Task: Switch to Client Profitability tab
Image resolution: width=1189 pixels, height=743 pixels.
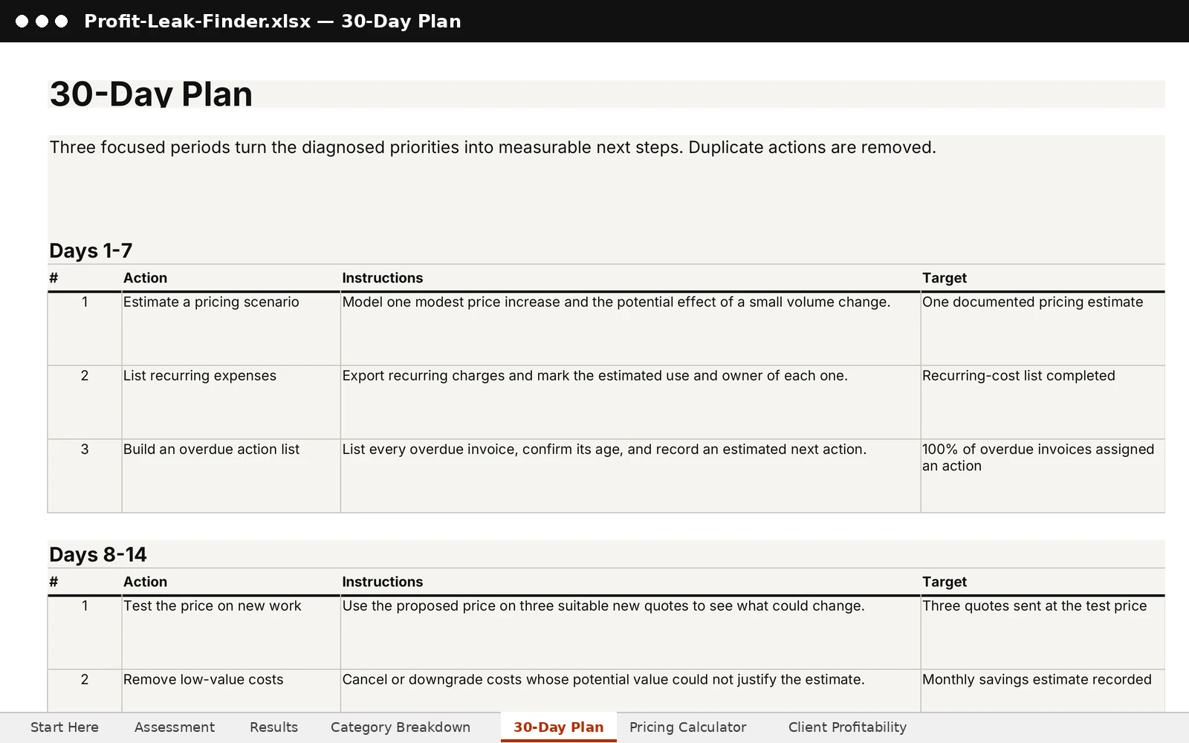Action: [847, 727]
